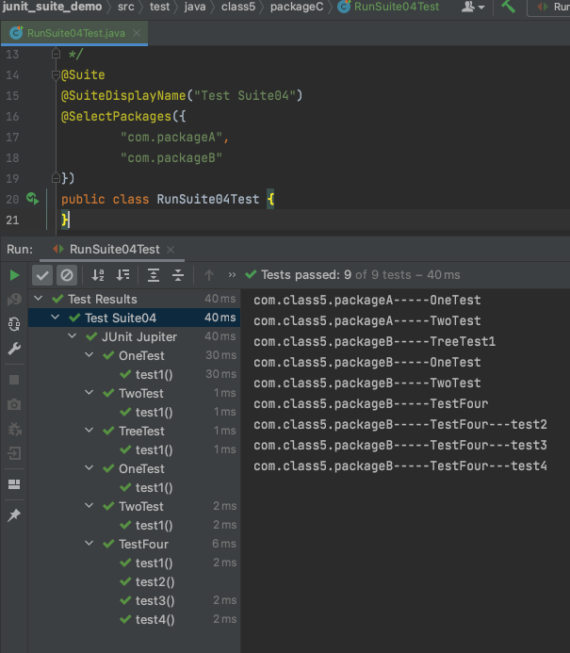This screenshot has width=570, height=653.
Task: Click class5 in the breadcrumb path
Action: [238, 7]
